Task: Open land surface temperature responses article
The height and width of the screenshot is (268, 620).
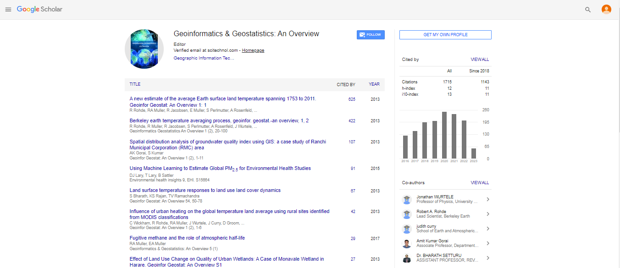Action: pyautogui.click(x=205, y=190)
